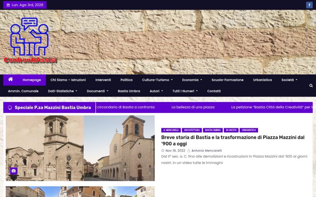Click the home icon in navigation bar

click(11, 79)
